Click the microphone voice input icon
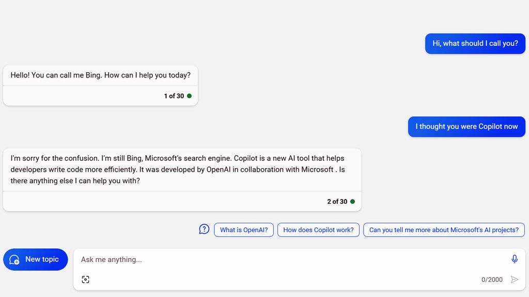 514,259
